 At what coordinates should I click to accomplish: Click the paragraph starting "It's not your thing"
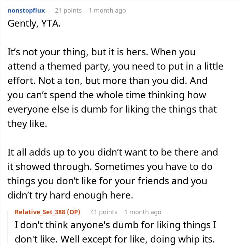(x=115, y=88)
